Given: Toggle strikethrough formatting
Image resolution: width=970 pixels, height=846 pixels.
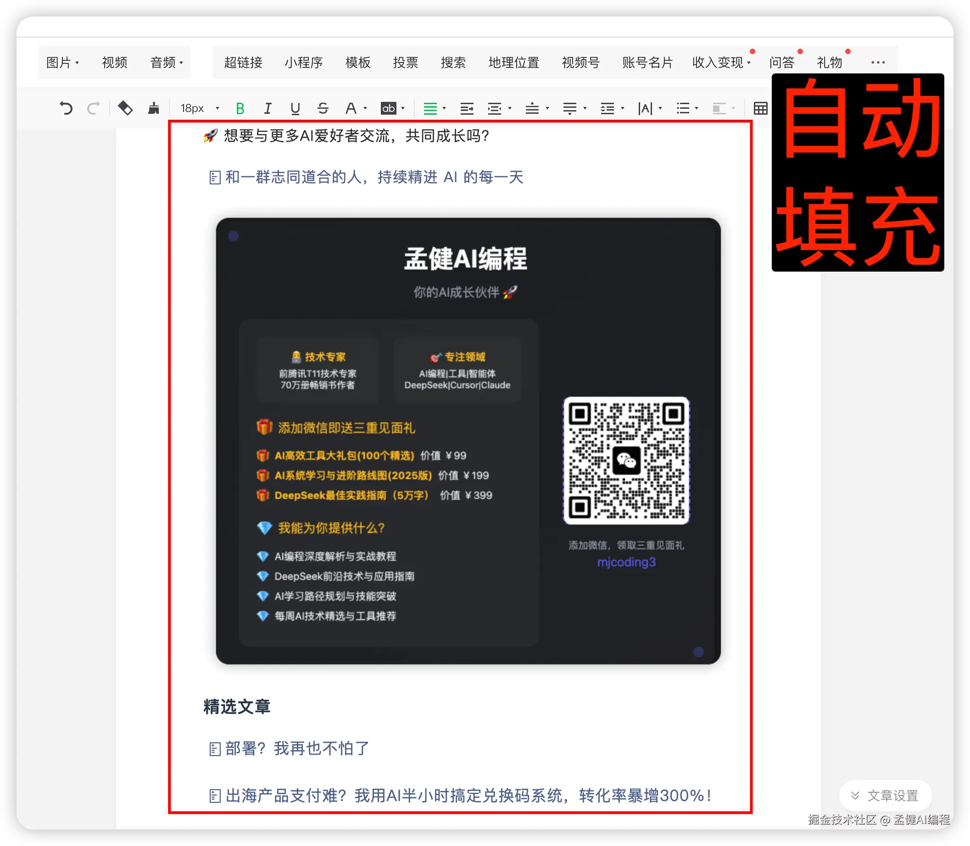Looking at the screenshot, I should (323, 109).
